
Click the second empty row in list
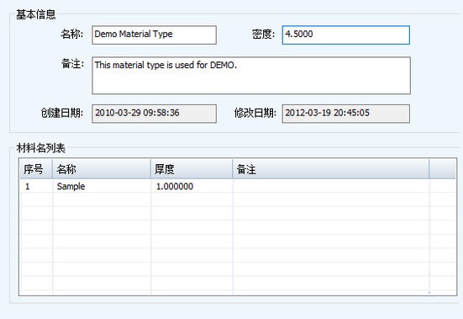tap(238, 214)
